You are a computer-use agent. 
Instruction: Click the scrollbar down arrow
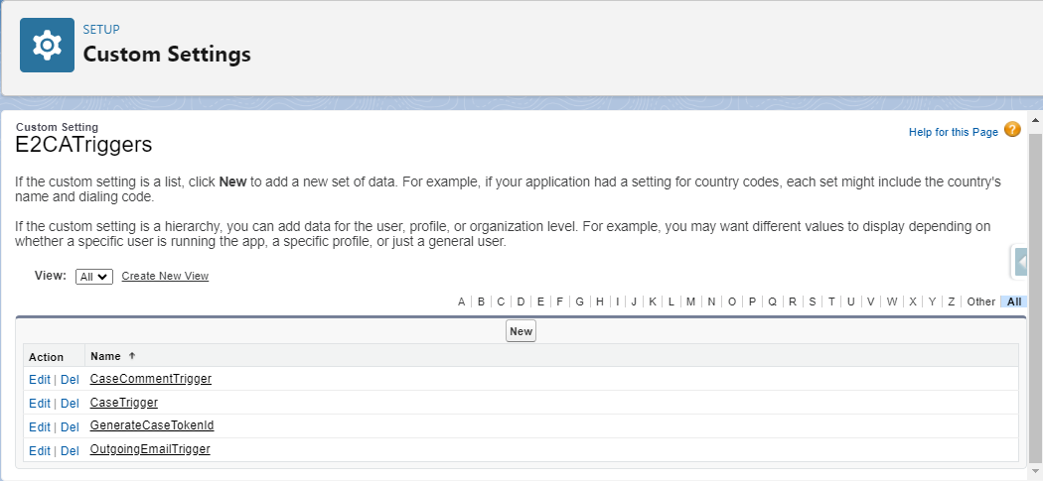pyautogui.click(x=1036, y=472)
